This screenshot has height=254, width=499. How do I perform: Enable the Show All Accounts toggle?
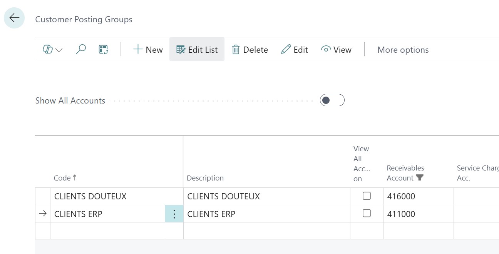[x=332, y=100]
